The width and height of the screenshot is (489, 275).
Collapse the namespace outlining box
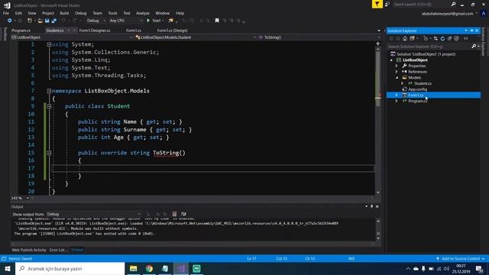point(49,91)
